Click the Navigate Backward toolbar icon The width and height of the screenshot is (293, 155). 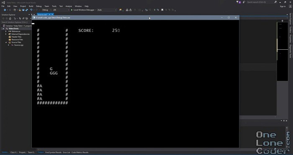pyautogui.click(x=5, y=10)
